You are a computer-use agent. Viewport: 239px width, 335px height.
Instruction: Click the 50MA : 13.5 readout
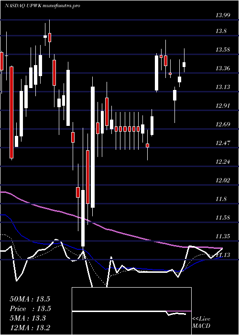(x=30, y=299)
